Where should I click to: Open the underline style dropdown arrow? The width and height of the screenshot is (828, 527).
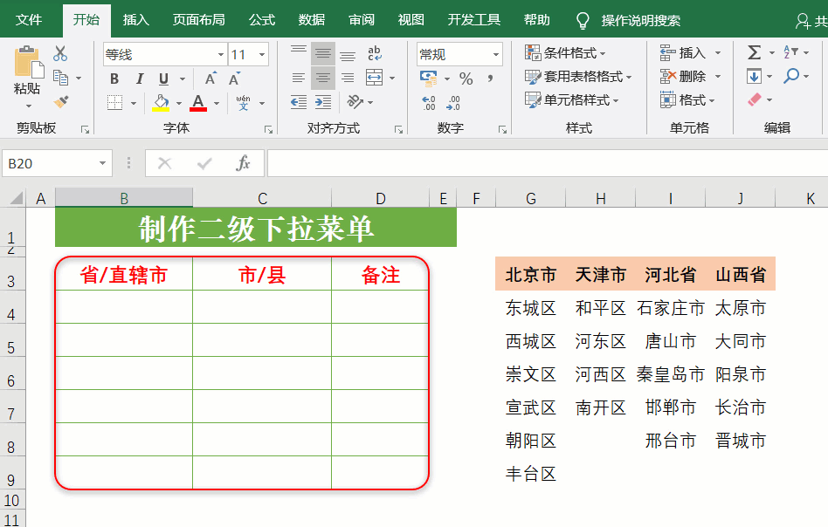point(183,79)
